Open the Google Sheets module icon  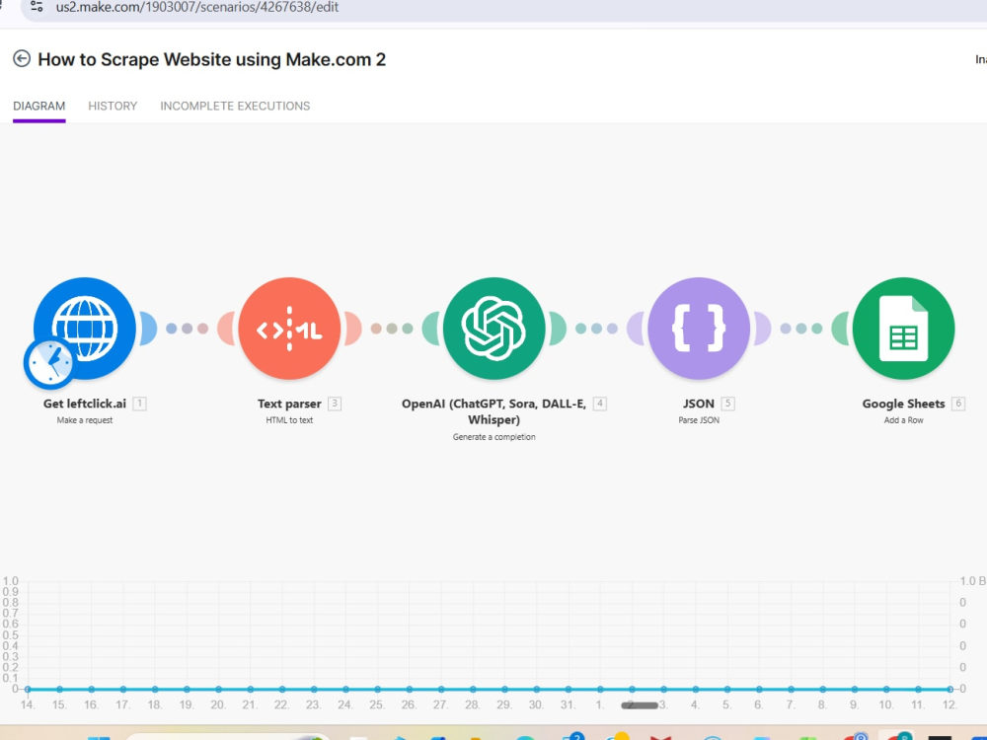click(903, 328)
